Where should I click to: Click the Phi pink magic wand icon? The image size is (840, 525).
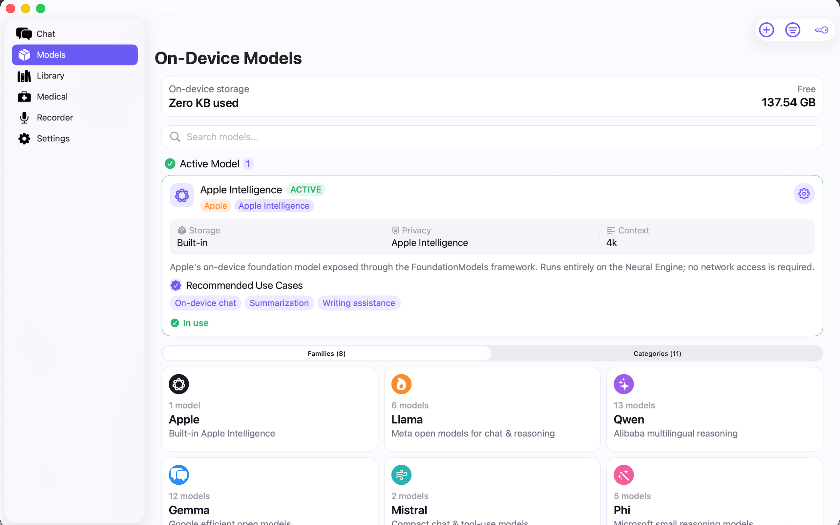624,475
